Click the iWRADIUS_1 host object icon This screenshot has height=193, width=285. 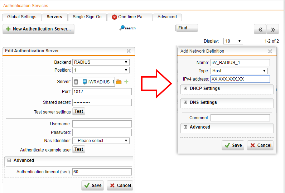pyautogui.click(x=85, y=82)
